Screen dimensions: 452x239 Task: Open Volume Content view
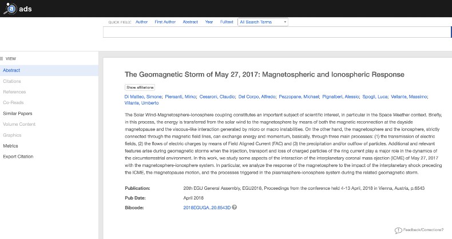[19, 124]
